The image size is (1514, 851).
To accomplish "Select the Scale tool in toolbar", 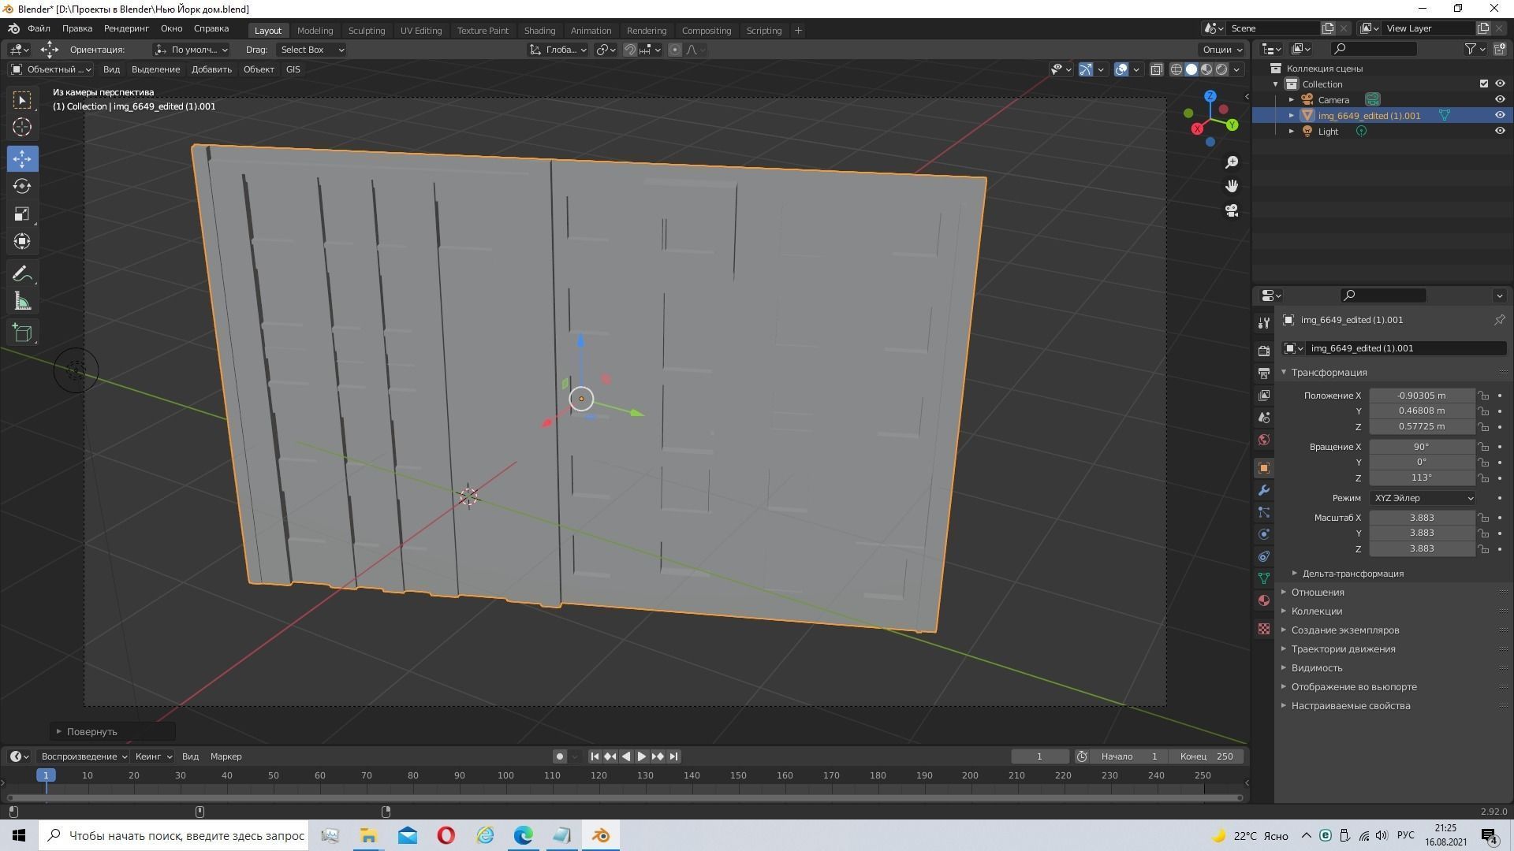I will [22, 214].
